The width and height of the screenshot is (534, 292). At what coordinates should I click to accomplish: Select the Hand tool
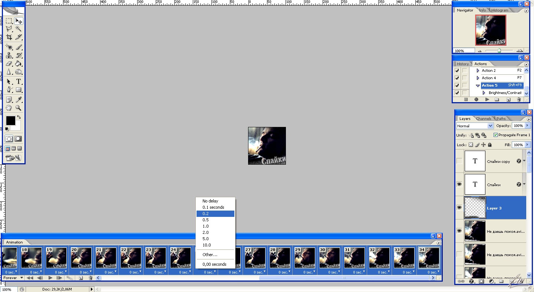(9, 108)
